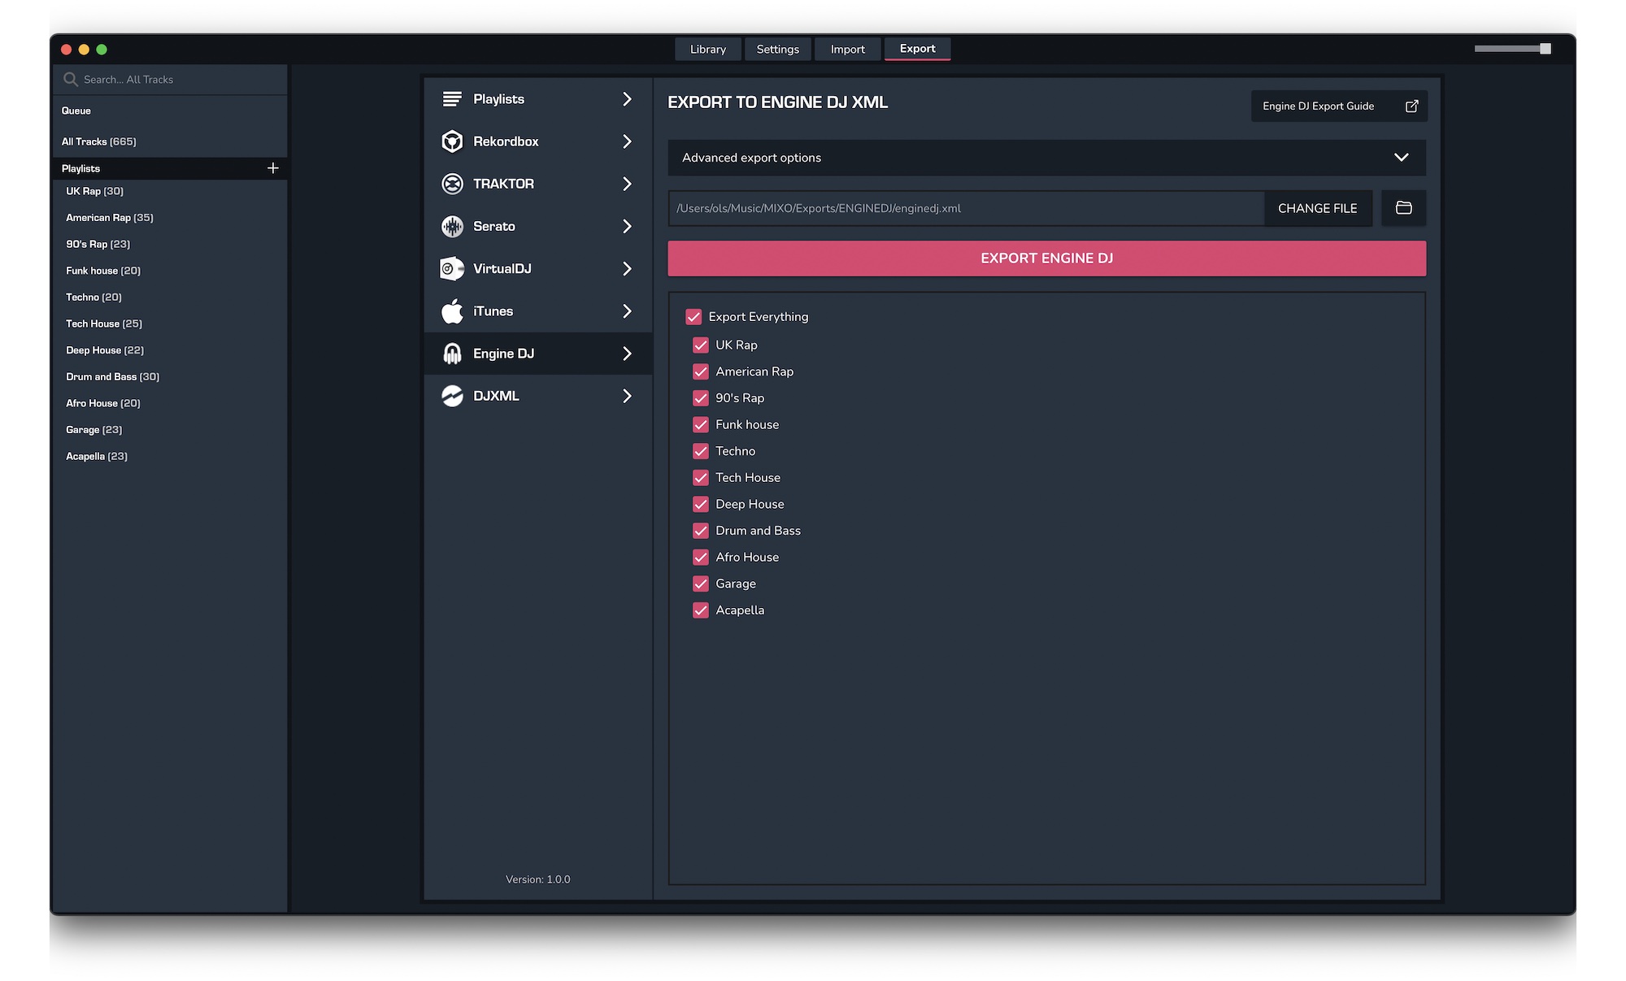The image size is (1626, 981).
Task: Open iTunes export via its chevron
Action: pos(627,310)
